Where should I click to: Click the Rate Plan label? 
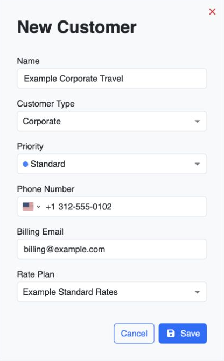[x=36, y=274]
